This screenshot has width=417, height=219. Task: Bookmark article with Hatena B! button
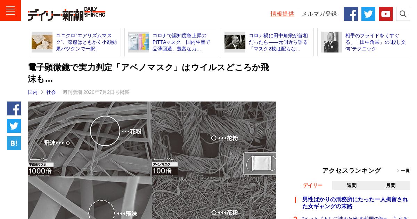(14, 143)
